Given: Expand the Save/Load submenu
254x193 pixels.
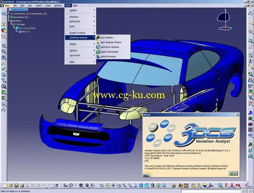Looking at the screenshot, I should click(x=80, y=55).
